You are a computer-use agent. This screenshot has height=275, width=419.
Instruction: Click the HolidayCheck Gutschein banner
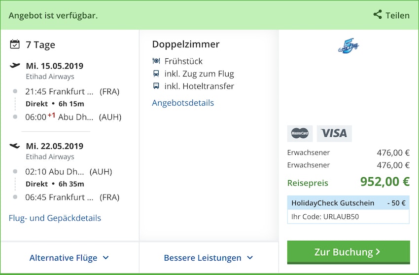coord(348,203)
